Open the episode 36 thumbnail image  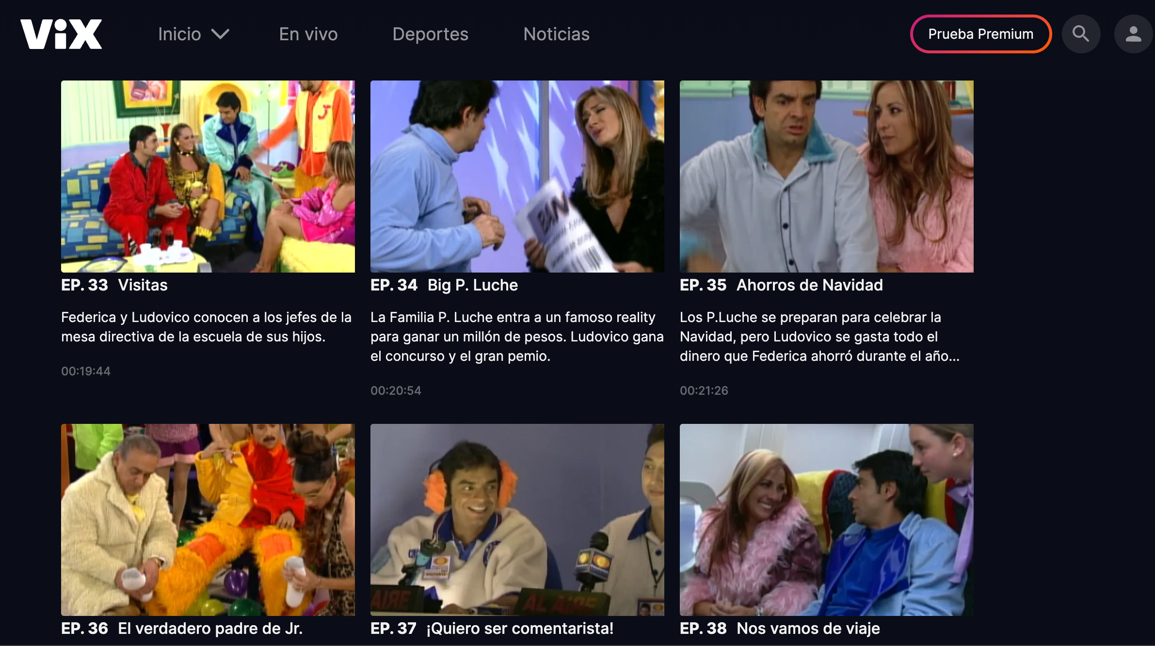(x=208, y=519)
